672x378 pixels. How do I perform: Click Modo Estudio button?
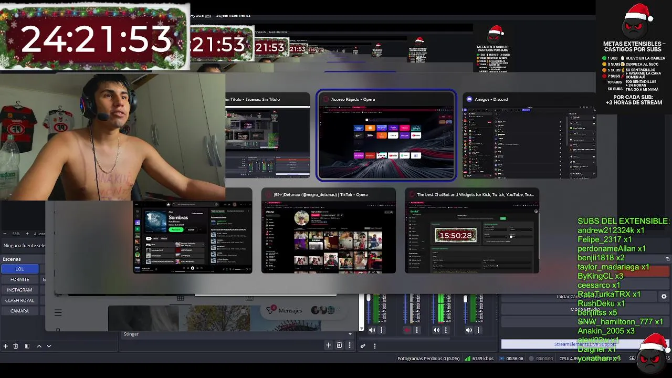point(585,309)
